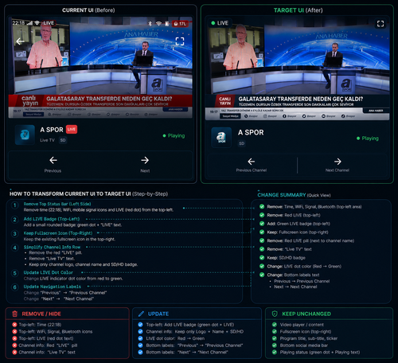Click 'Remove Top Status Bar (Left Side)' step
The image size is (398, 363).
[57, 204]
